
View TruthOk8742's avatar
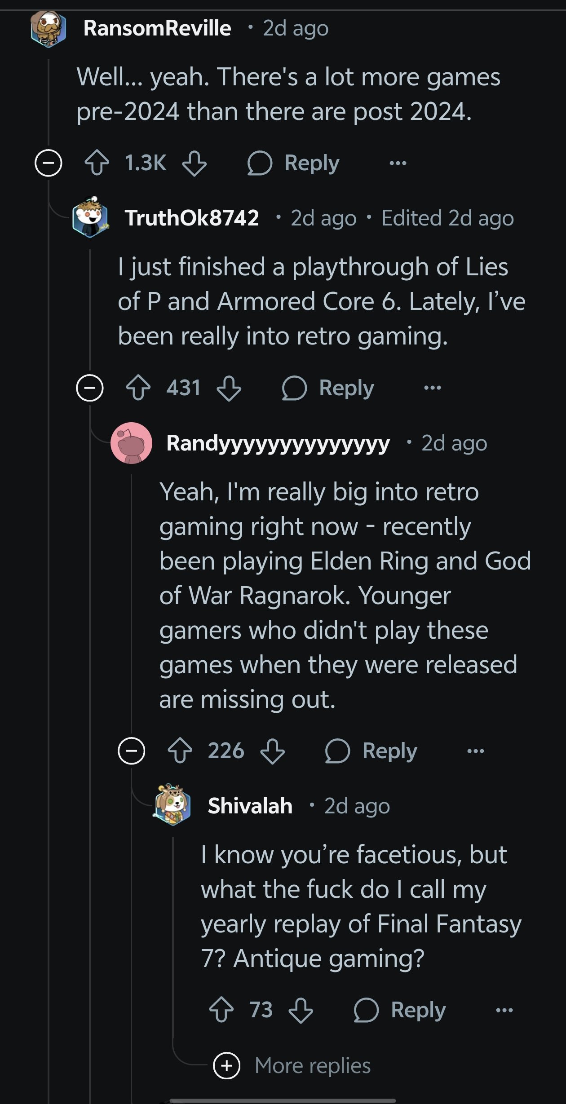tap(90, 218)
